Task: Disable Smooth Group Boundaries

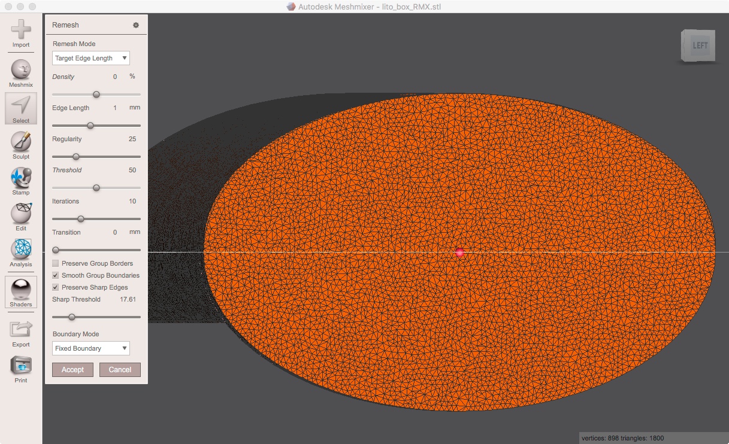Action: tap(55, 275)
